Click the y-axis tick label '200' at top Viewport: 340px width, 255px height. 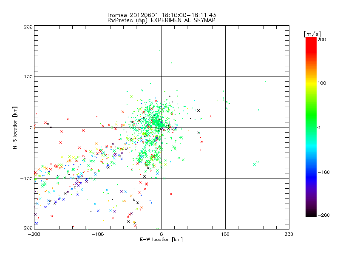coord(28,27)
